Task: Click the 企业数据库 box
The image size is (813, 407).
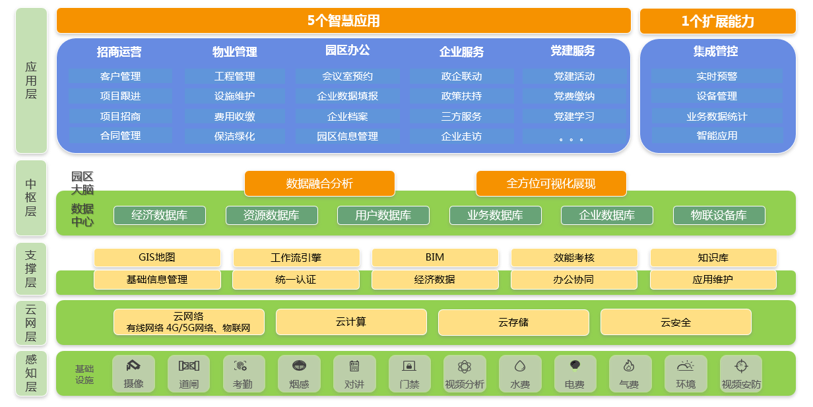Action: pyautogui.click(x=607, y=215)
